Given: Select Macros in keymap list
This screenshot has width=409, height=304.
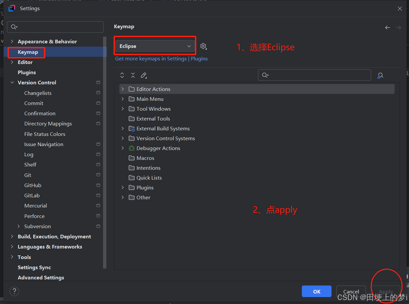Looking at the screenshot, I should [x=145, y=158].
